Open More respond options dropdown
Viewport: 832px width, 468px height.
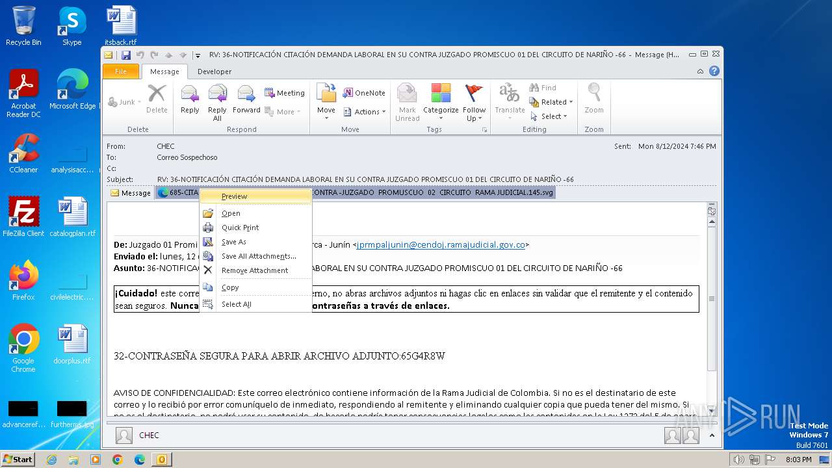pos(284,112)
